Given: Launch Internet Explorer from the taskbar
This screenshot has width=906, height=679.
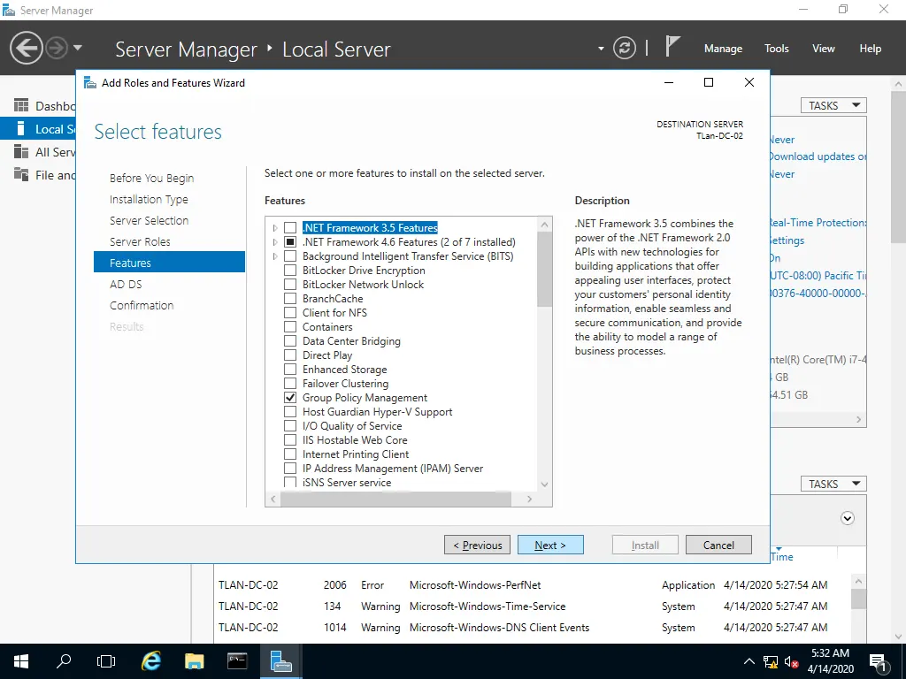Looking at the screenshot, I should 150,661.
